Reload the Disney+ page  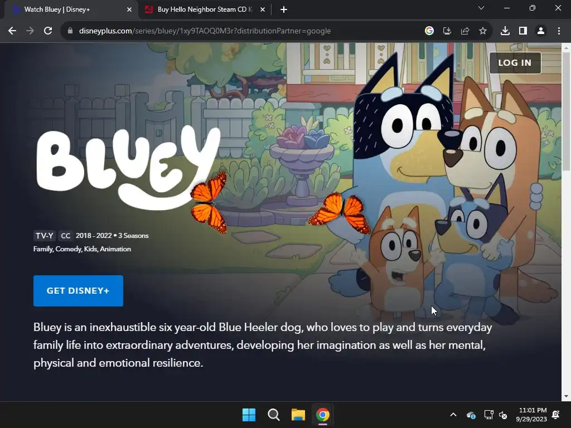48,31
